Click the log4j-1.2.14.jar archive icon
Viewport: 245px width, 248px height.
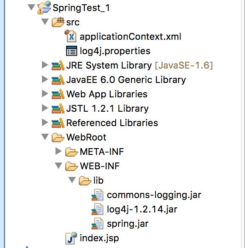(97, 209)
